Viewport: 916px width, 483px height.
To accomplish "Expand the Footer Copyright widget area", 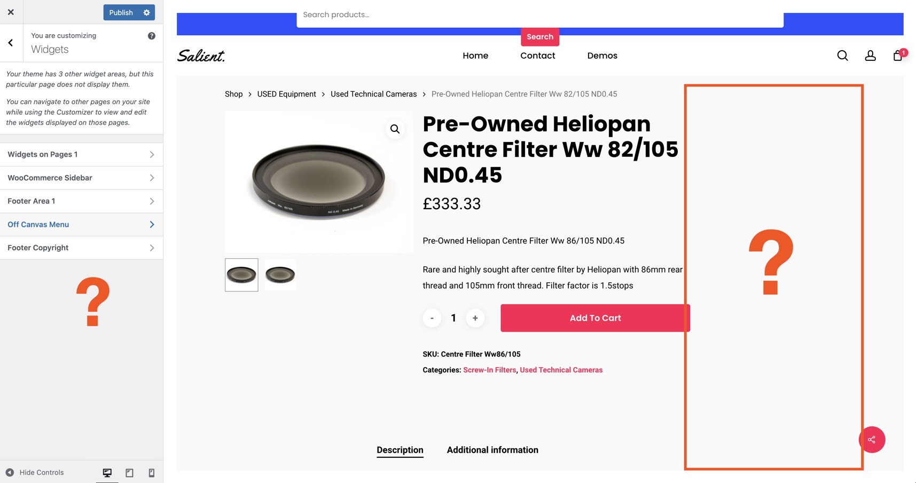I will point(81,248).
